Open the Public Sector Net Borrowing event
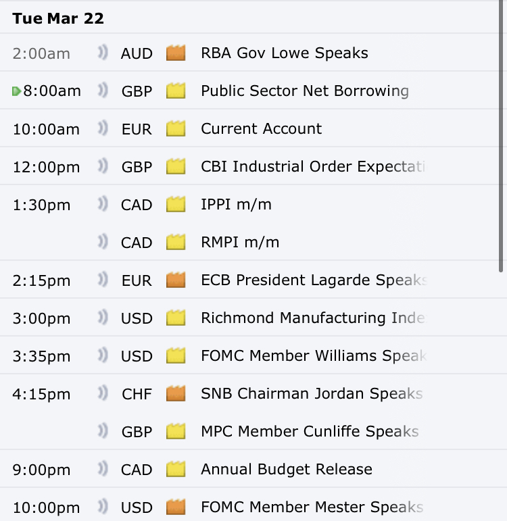The height and width of the screenshot is (521, 507). click(x=304, y=91)
